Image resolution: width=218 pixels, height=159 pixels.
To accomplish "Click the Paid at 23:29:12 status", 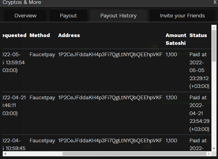I will coord(199,70).
